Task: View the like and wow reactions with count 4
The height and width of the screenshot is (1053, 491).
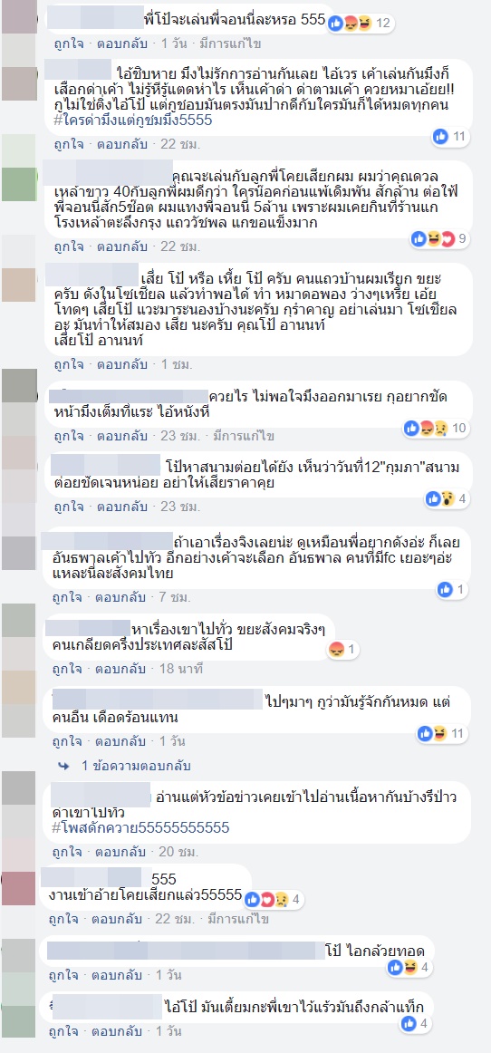Action: pos(445,498)
